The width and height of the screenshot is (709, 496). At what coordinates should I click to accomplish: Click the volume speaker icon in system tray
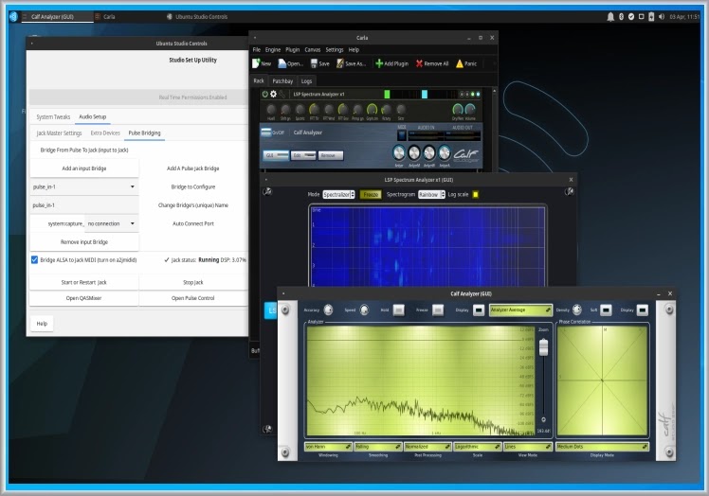(662, 17)
